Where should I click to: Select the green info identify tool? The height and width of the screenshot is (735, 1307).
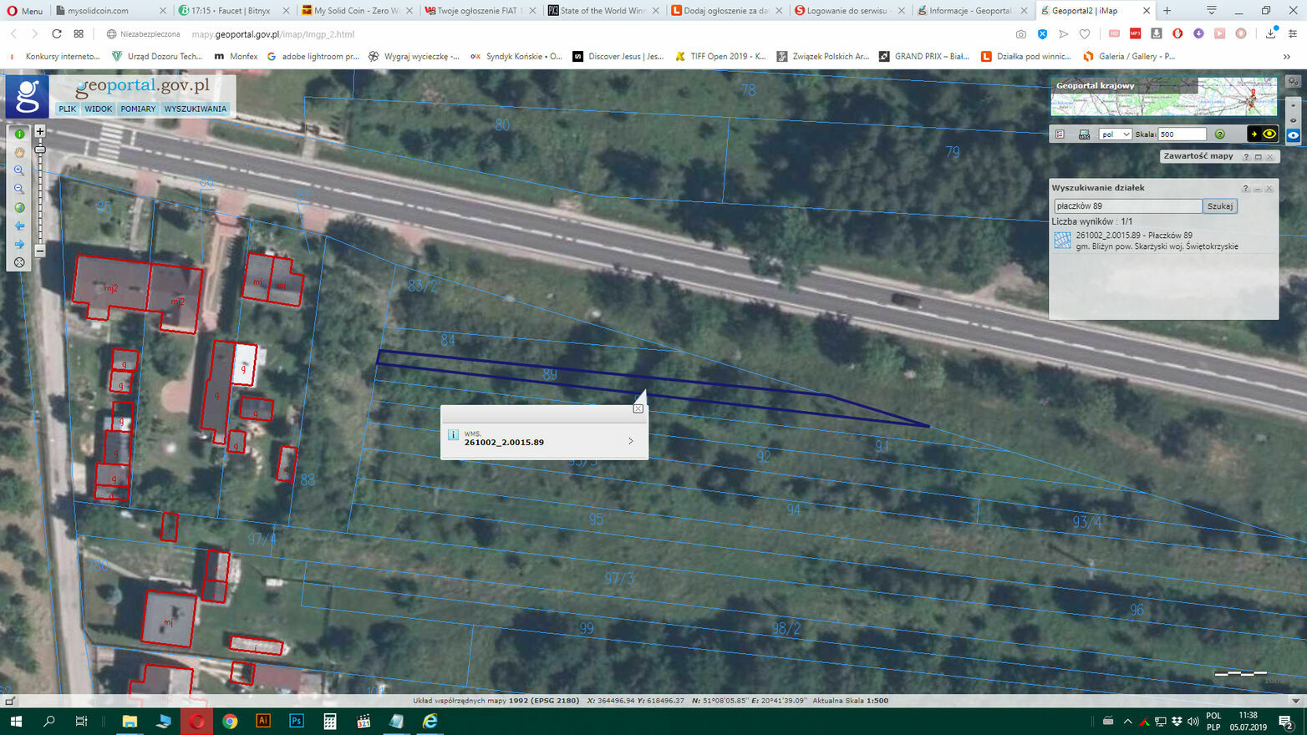click(x=19, y=134)
